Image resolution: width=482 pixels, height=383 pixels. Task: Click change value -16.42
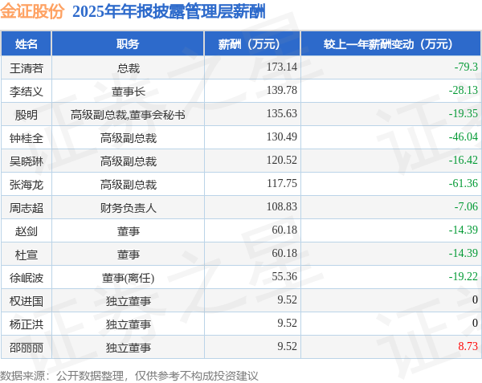click(464, 160)
